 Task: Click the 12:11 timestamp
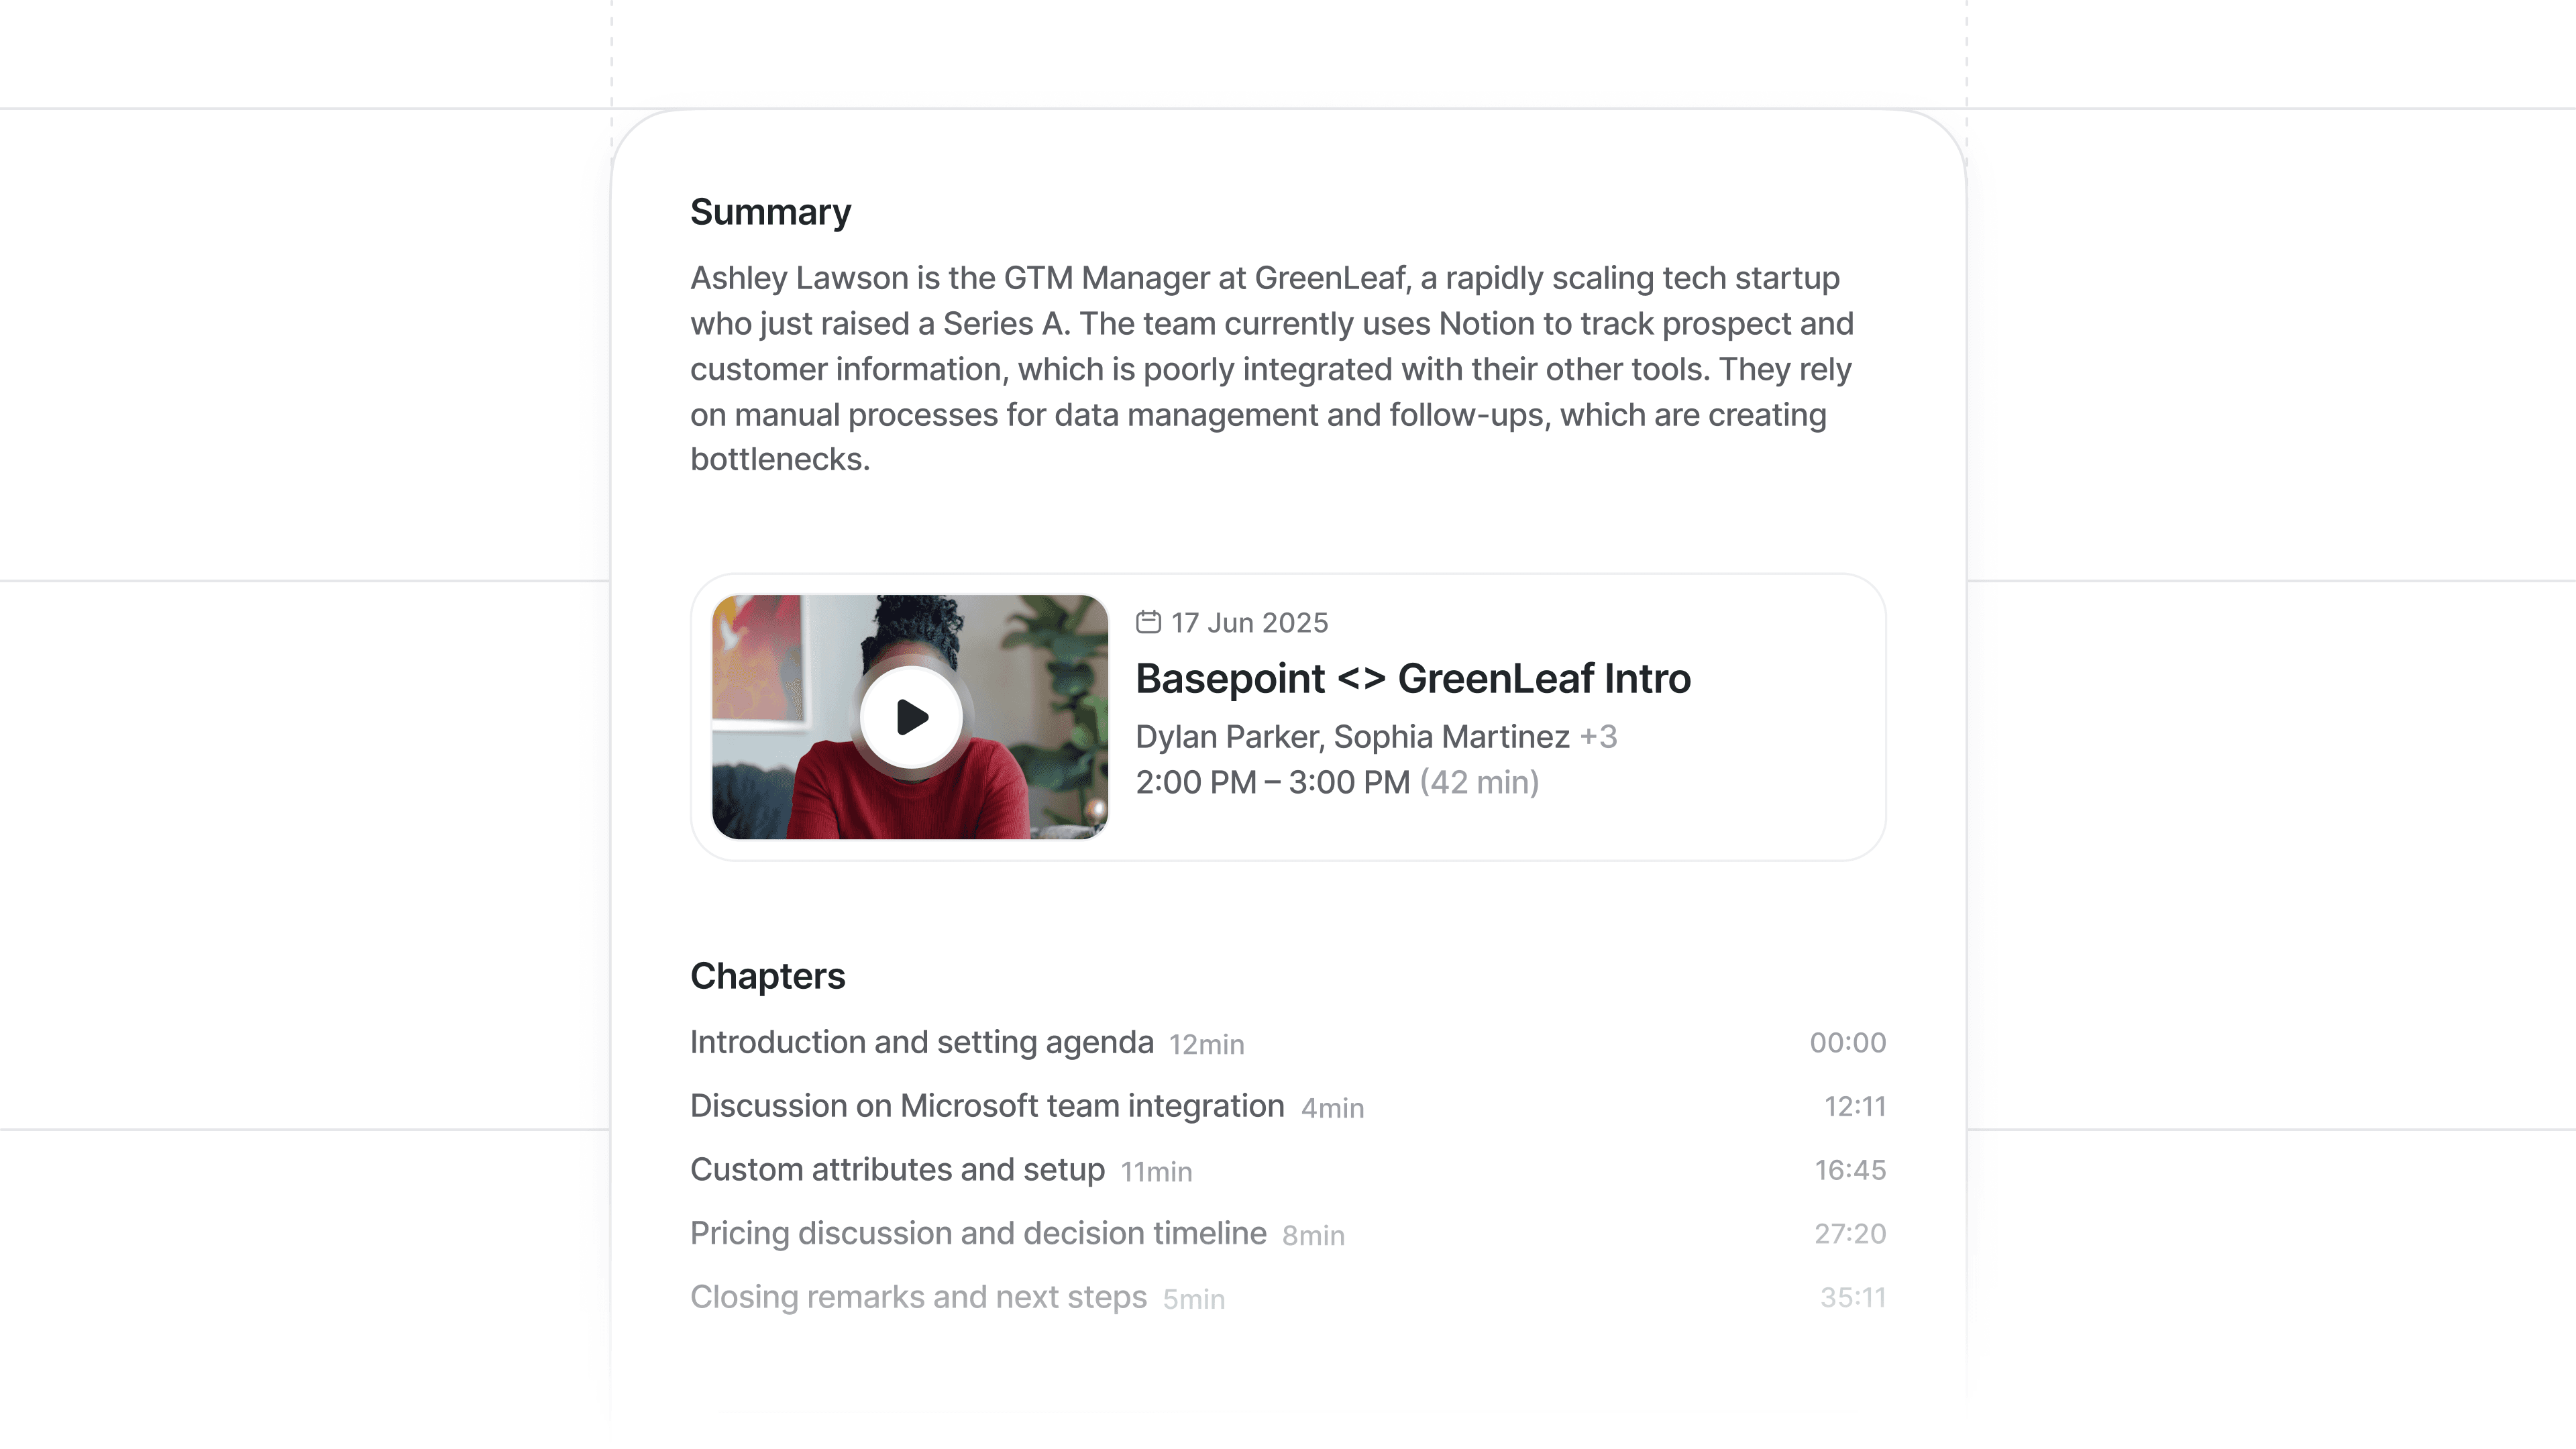point(1855,1106)
